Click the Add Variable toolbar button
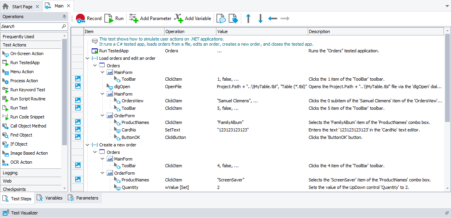Screen dimensions: 451x218 tap(193, 18)
